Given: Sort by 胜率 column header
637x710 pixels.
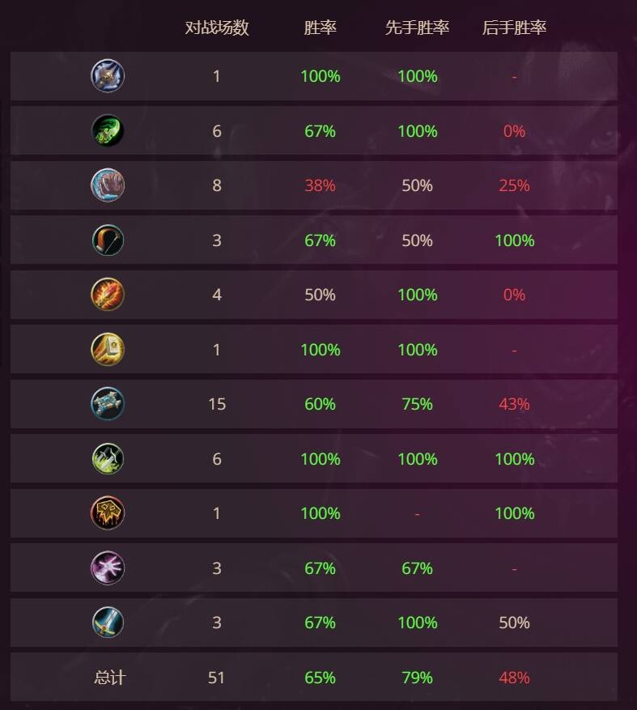Looking at the screenshot, I should (x=320, y=28).
